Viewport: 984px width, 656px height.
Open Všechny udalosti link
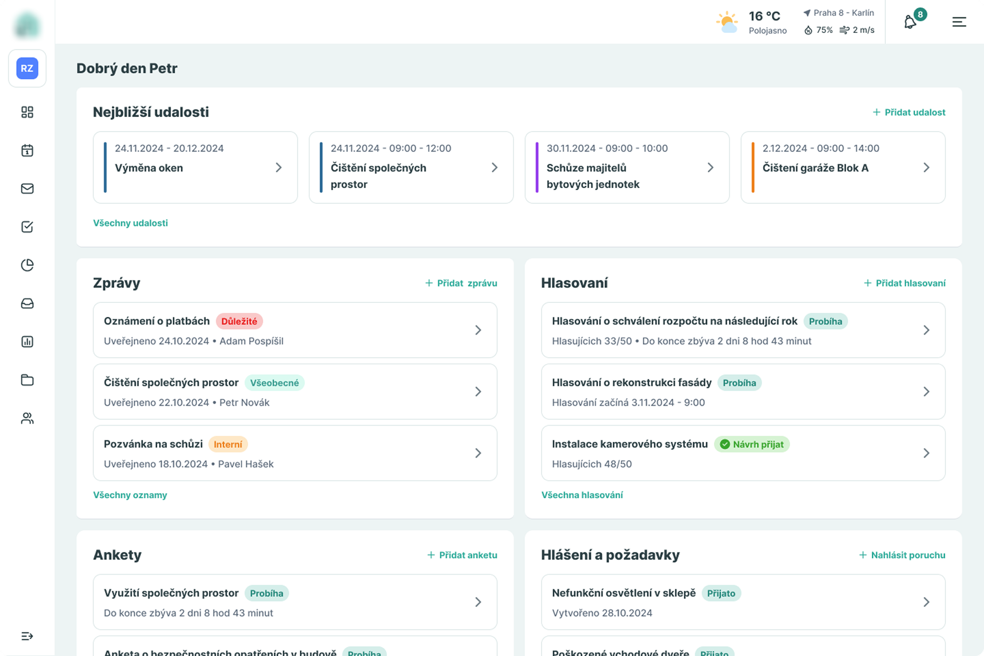(x=131, y=223)
